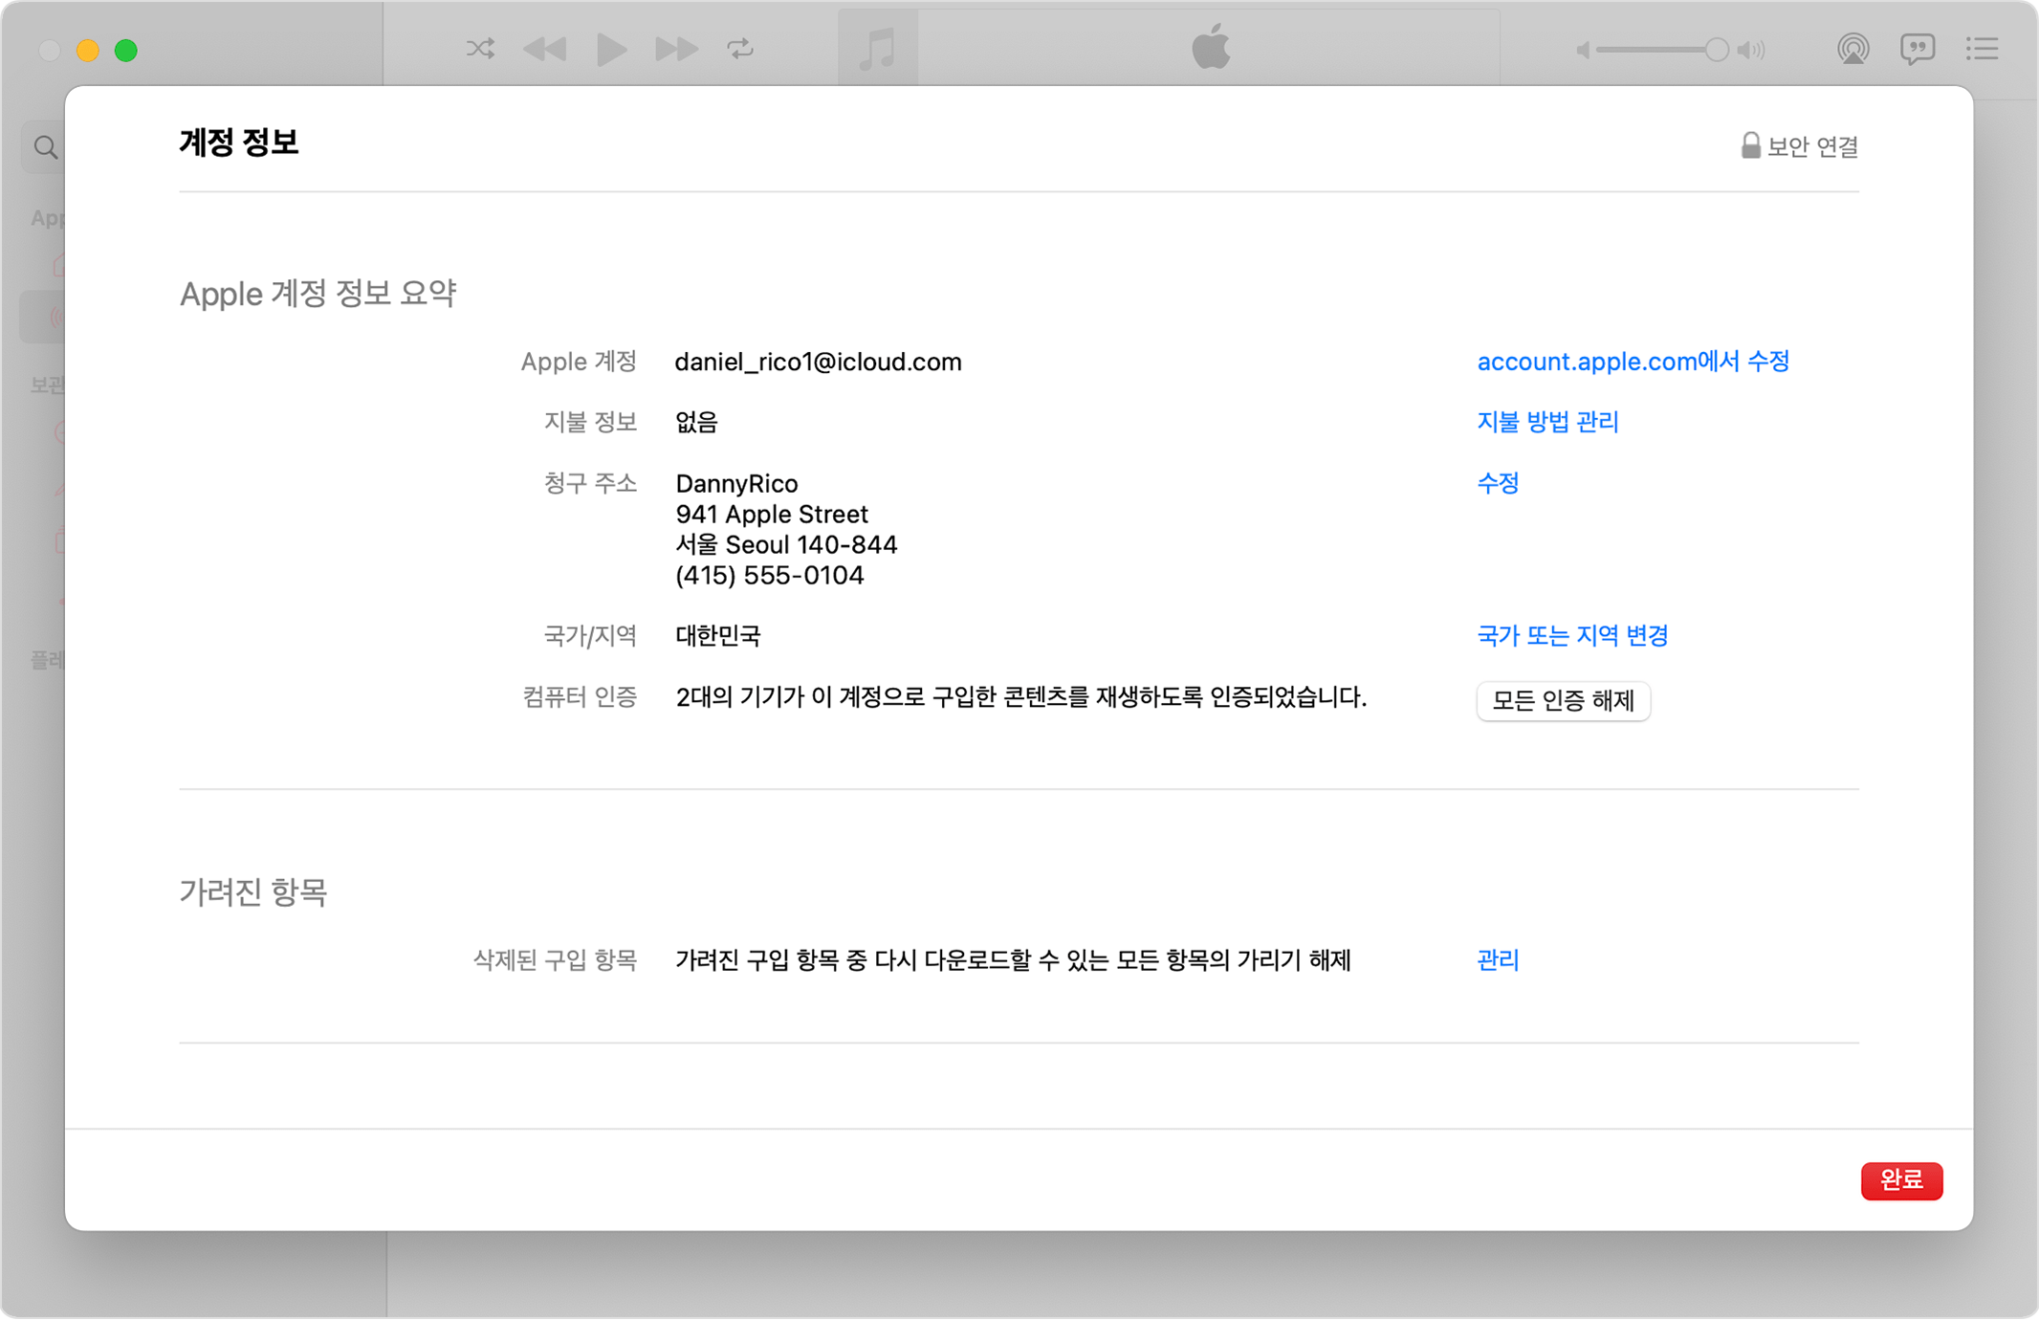Open the AirPlay output icon

pos(1853,49)
